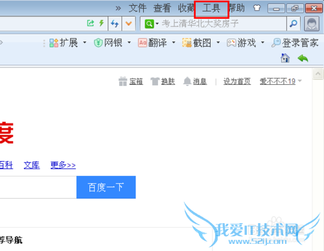Viewport: 324px width, 251px height.
Task: Expand hidden menu items chevron
Action: point(118,8)
